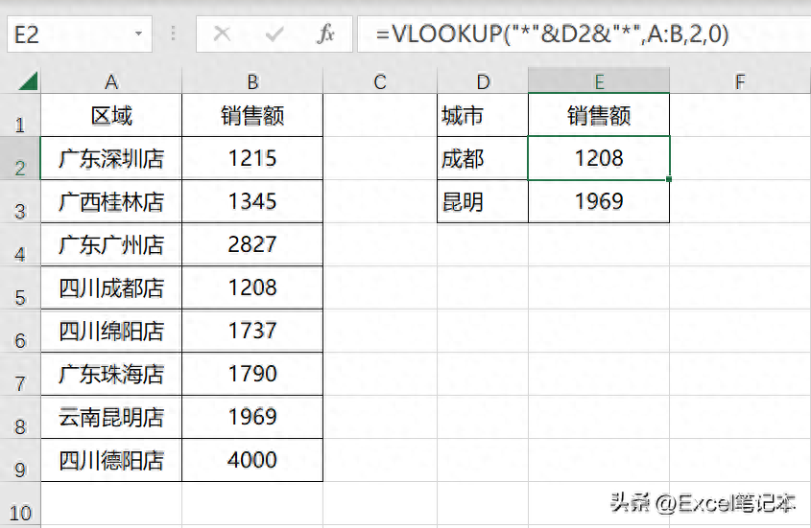Click cell D2 containing 成都

point(483,159)
